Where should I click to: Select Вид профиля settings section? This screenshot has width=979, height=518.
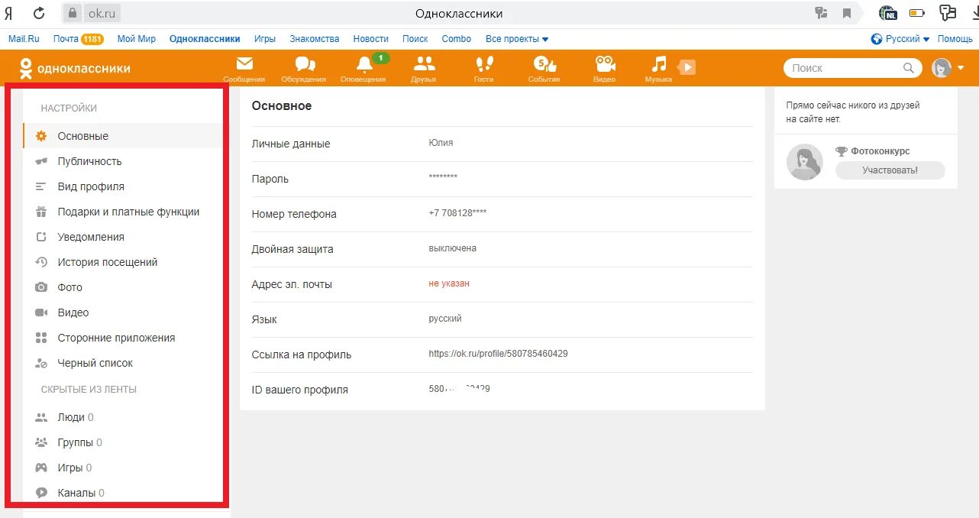(x=122, y=186)
